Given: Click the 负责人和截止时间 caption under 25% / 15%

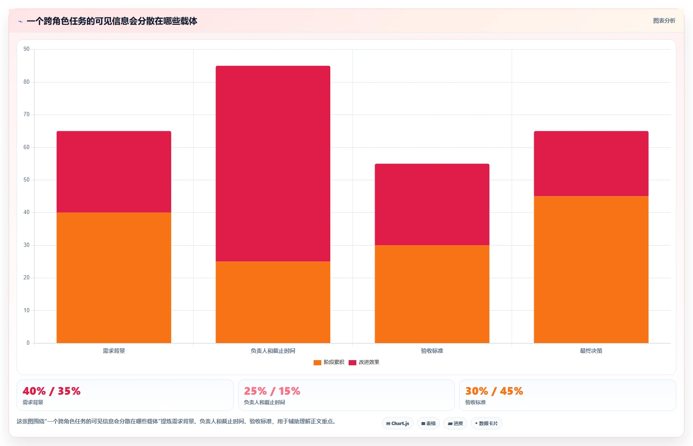Looking at the screenshot, I should tap(264, 402).
